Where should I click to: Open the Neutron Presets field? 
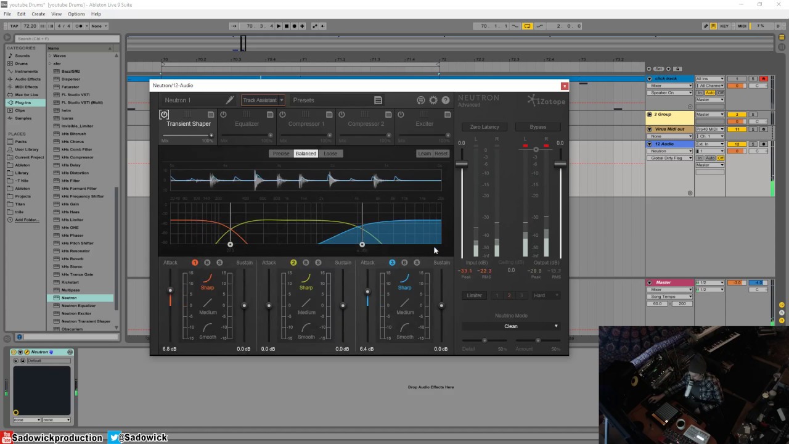click(337, 100)
